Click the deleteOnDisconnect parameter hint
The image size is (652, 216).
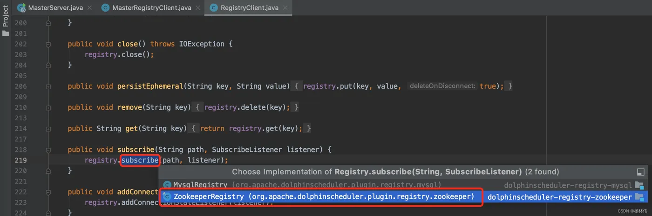[x=442, y=86]
